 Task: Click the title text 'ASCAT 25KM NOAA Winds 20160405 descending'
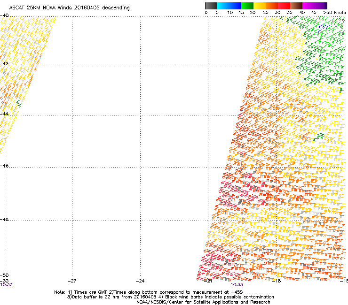[x=69, y=8]
